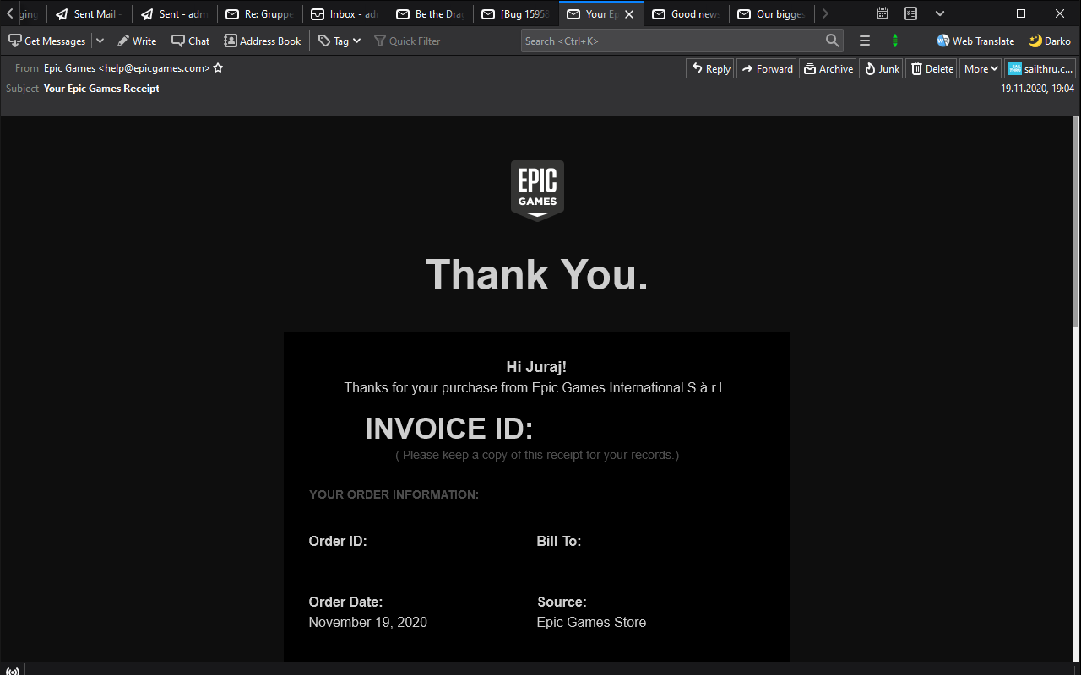Switch to the 'Our bigges' tab
Viewport: 1081px width, 675px height.
tap(771, 14)
